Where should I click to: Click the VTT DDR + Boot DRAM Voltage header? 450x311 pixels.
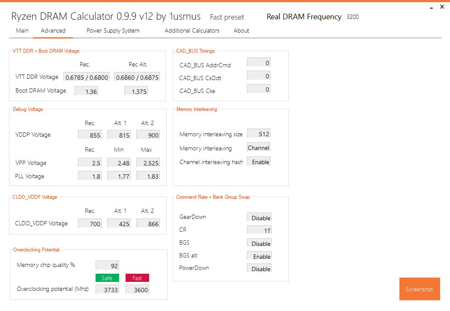pos(46,51)
